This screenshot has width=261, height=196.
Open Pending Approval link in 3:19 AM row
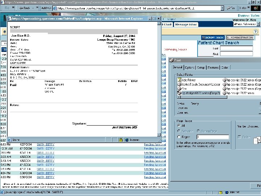click(x=155, y=161)
